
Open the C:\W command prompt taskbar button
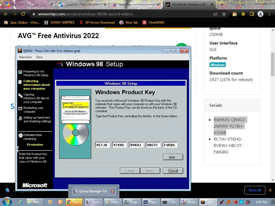click(170, 202)
